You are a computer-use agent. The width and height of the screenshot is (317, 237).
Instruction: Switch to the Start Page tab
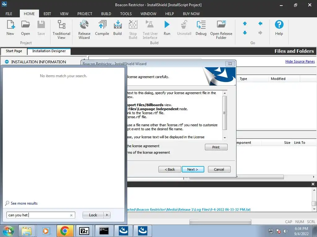(14, 51)
